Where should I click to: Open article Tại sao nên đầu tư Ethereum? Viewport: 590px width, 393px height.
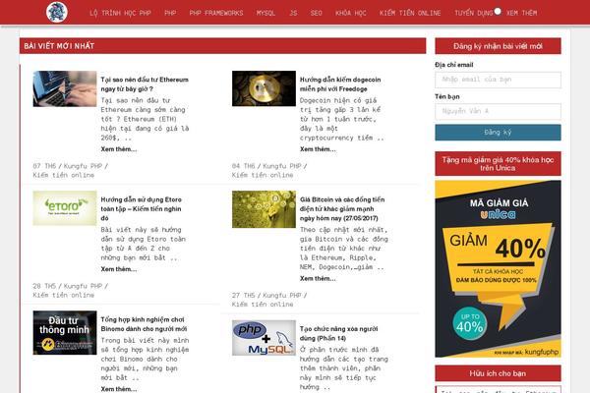pyautogui.click(x=145, y=84)
